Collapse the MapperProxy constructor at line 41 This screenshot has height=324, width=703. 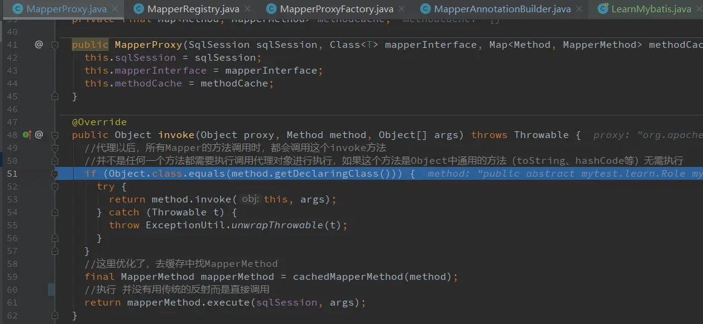pyautogui.click(x=55, y=45)
